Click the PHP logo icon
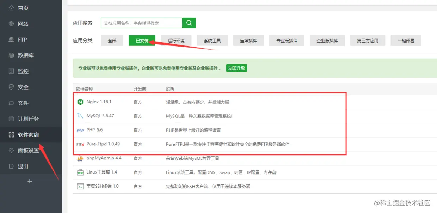Viewport: 437px width, 213px height. pyautogui.click(x=80, y=130)
